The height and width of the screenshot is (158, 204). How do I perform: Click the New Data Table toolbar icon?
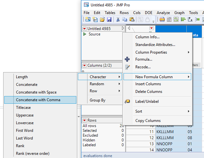87,20
